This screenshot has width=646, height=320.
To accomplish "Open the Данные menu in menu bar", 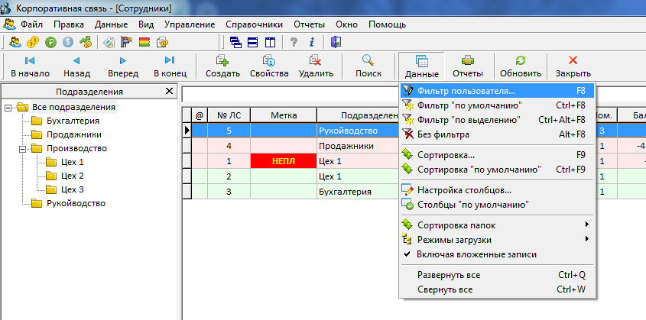I will pos(112,24).
